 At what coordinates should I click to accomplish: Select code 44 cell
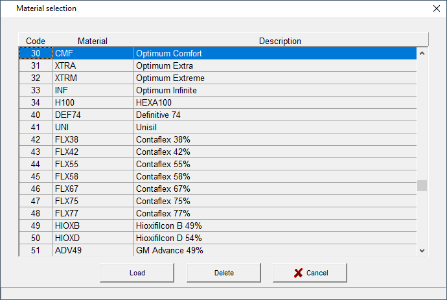(36, 164)
